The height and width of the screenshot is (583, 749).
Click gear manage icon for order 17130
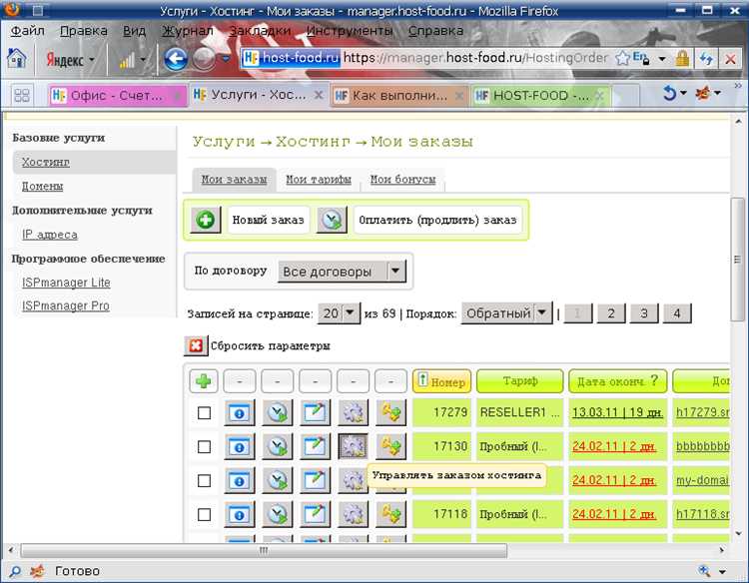click(x=353, y=446)
